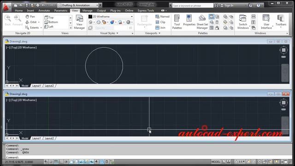Click the Switch Windows button
295x166 pixels.
(243, 22)
